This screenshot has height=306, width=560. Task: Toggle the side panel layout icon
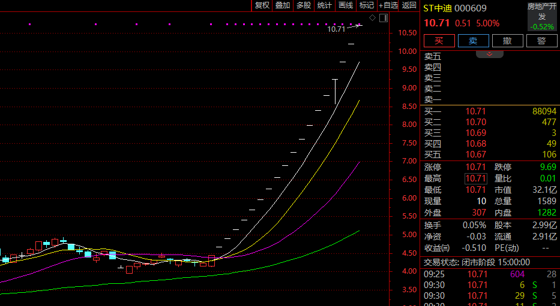pyautogui.click(x=383, y=18)
